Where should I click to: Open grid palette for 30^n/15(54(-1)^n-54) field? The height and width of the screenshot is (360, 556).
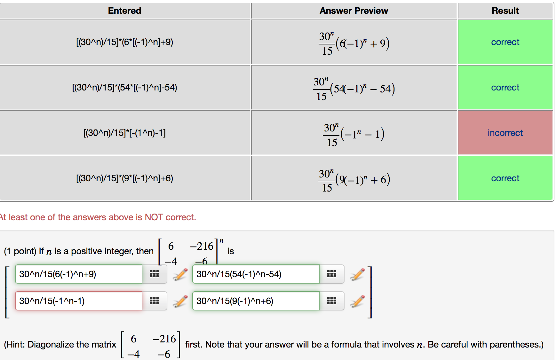click(x=332, y=274)
